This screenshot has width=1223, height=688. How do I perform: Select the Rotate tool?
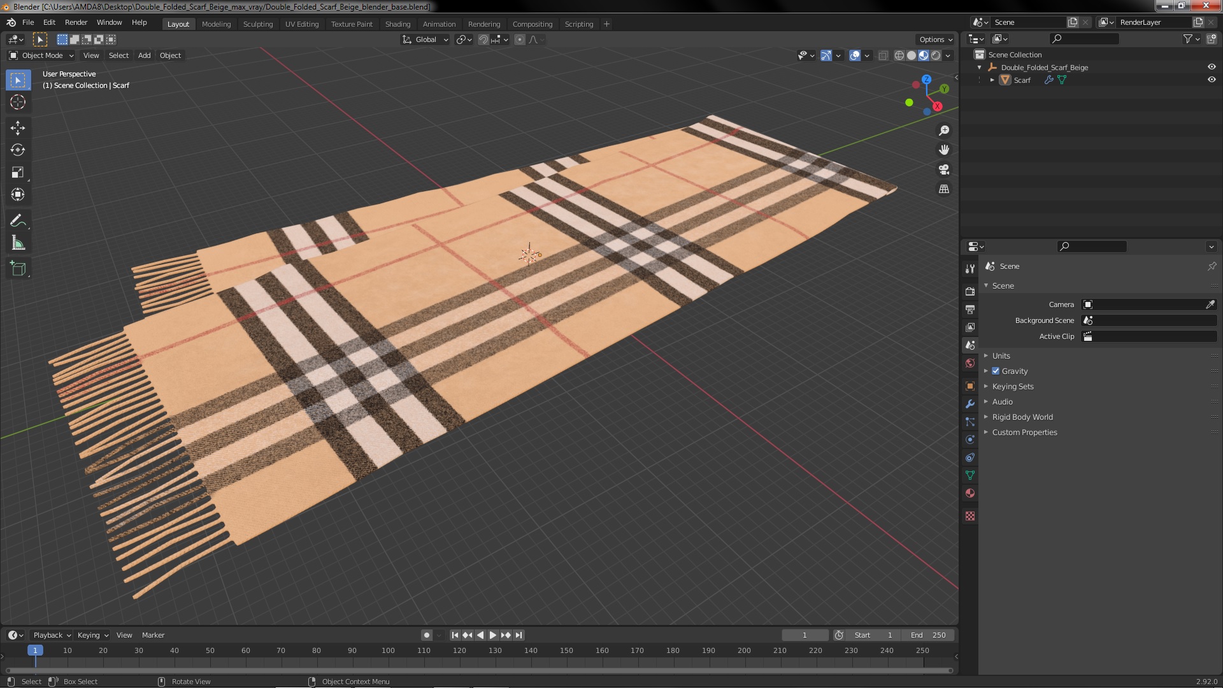(18, 150)
